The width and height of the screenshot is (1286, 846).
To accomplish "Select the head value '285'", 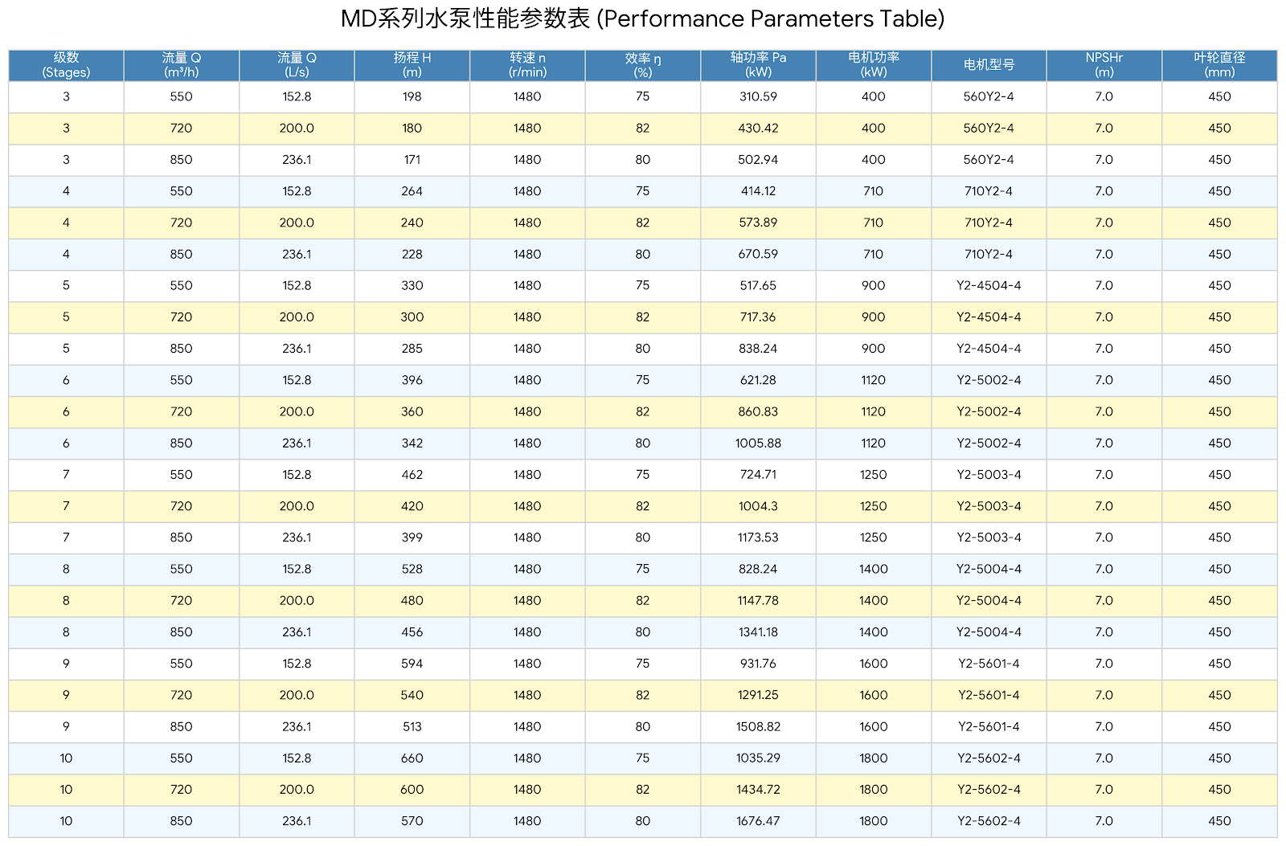I will point(412,349).
